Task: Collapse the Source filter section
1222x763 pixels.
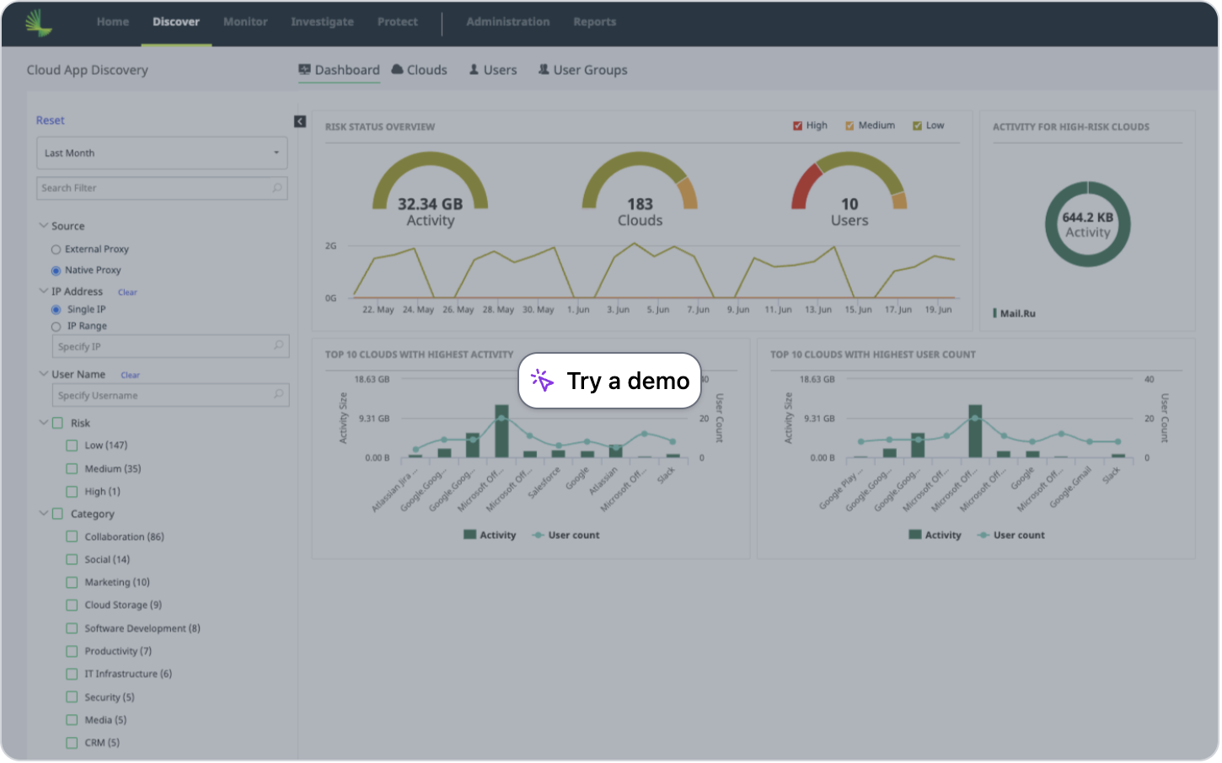Action: 44,226
